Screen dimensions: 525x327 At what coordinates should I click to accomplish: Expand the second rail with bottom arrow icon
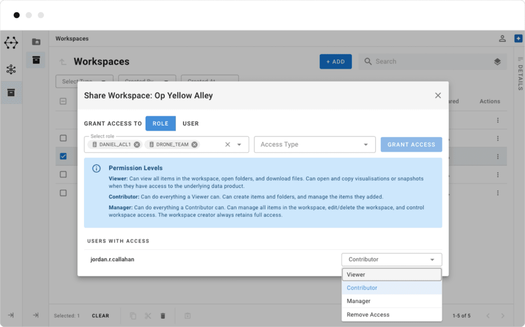click(x=36, y=315)
